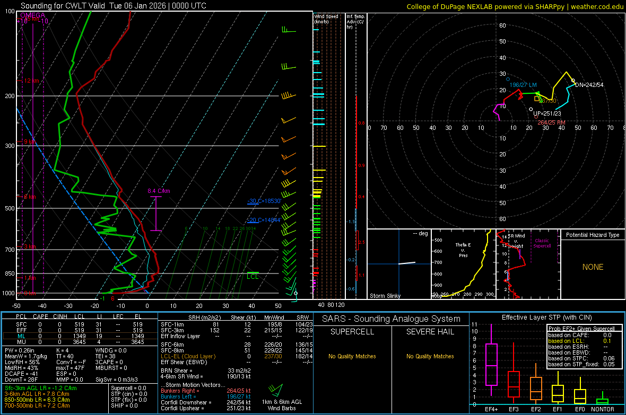The image size is (626, 415).
Task: Click the 'Potential Hazard Type' heading
Action: [593, 235]
